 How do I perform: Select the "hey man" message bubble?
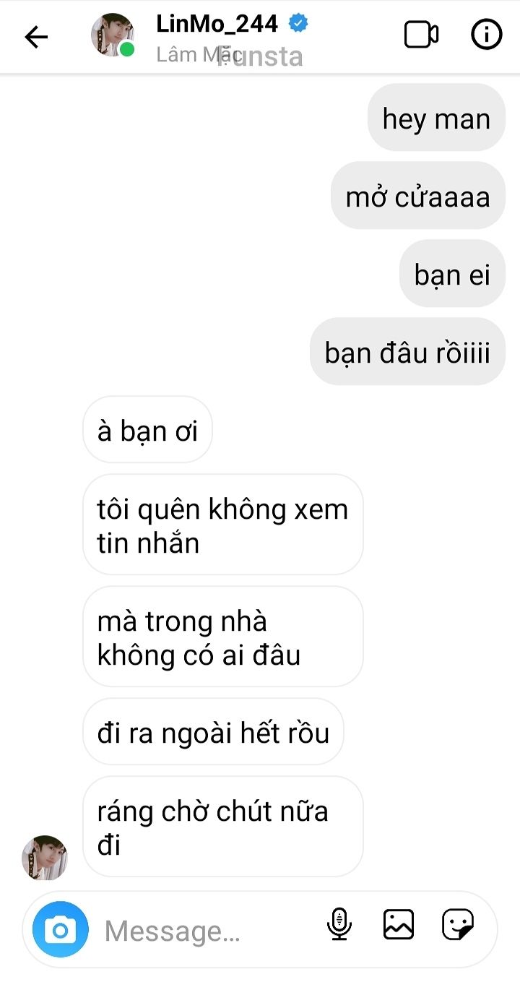[436, 118]
